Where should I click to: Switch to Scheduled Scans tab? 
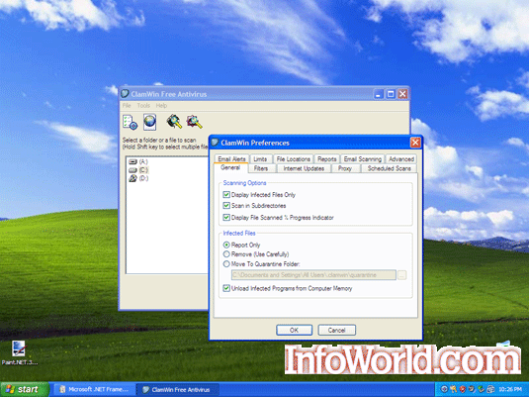389,168
